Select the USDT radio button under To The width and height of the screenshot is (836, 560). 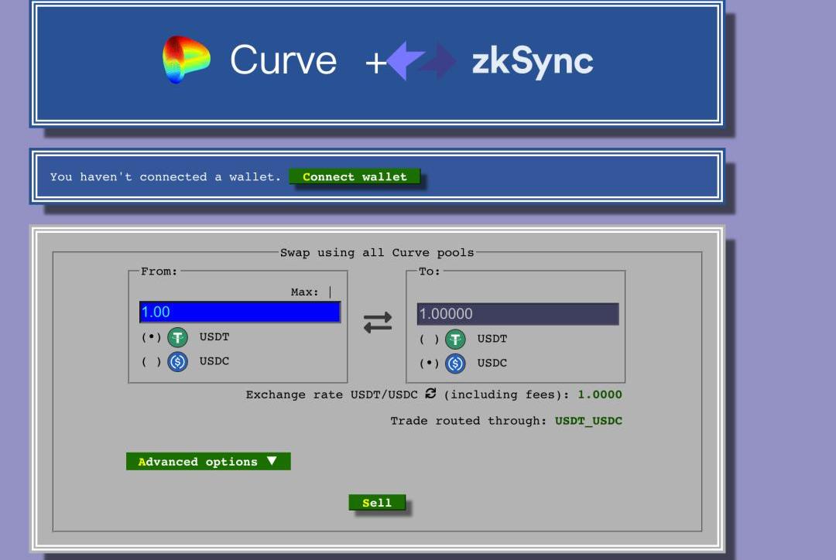[429, 339]
